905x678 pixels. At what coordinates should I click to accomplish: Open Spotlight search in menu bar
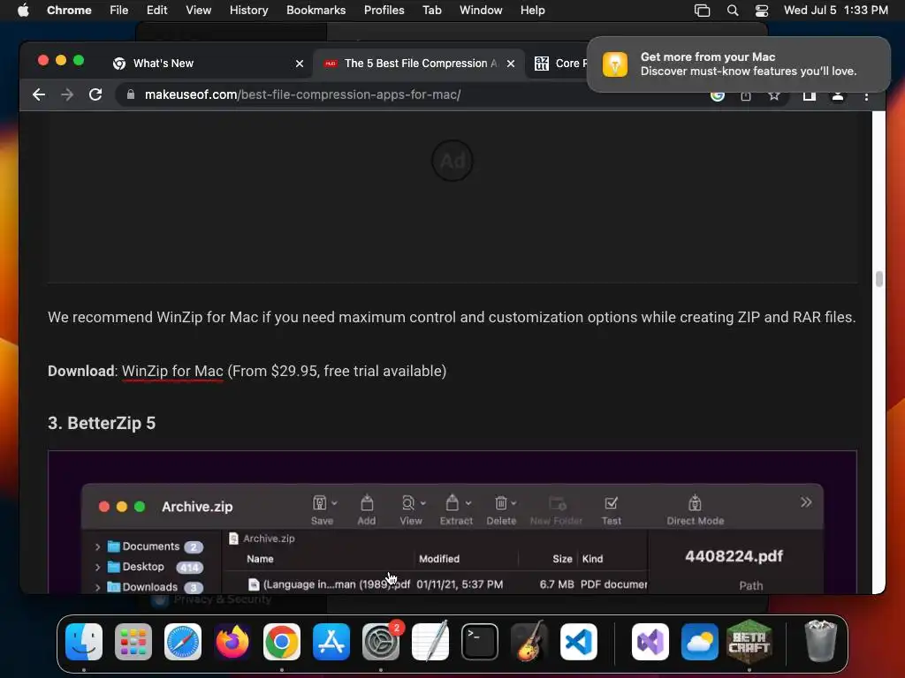coord(733,11)
